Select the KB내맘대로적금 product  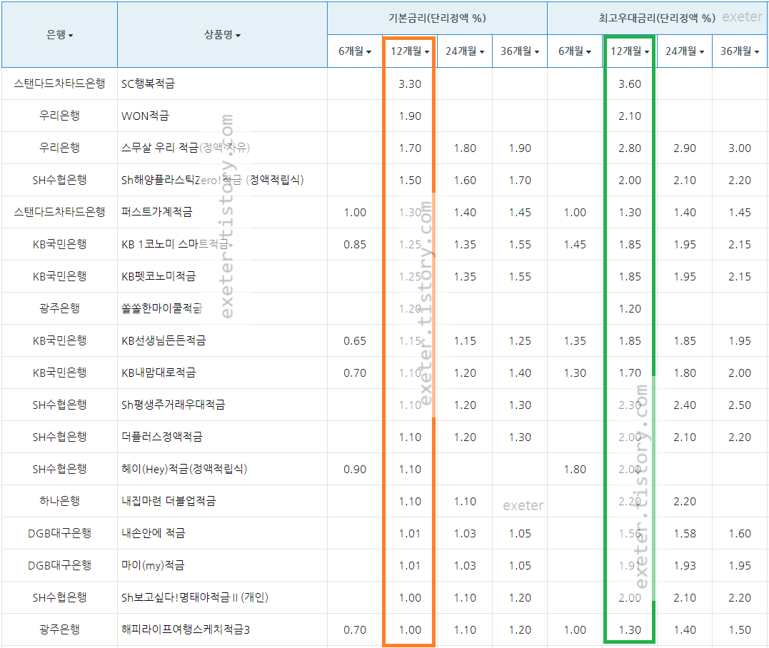[159, 373]
